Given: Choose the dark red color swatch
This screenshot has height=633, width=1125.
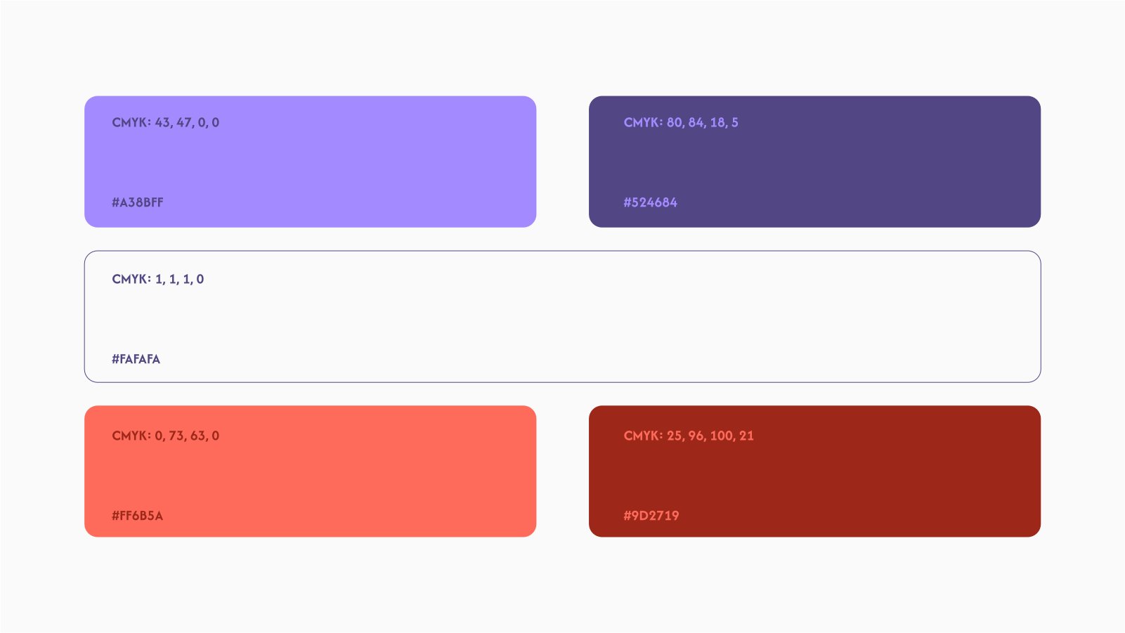Looking at the screenshot, I should pos(814,471).
